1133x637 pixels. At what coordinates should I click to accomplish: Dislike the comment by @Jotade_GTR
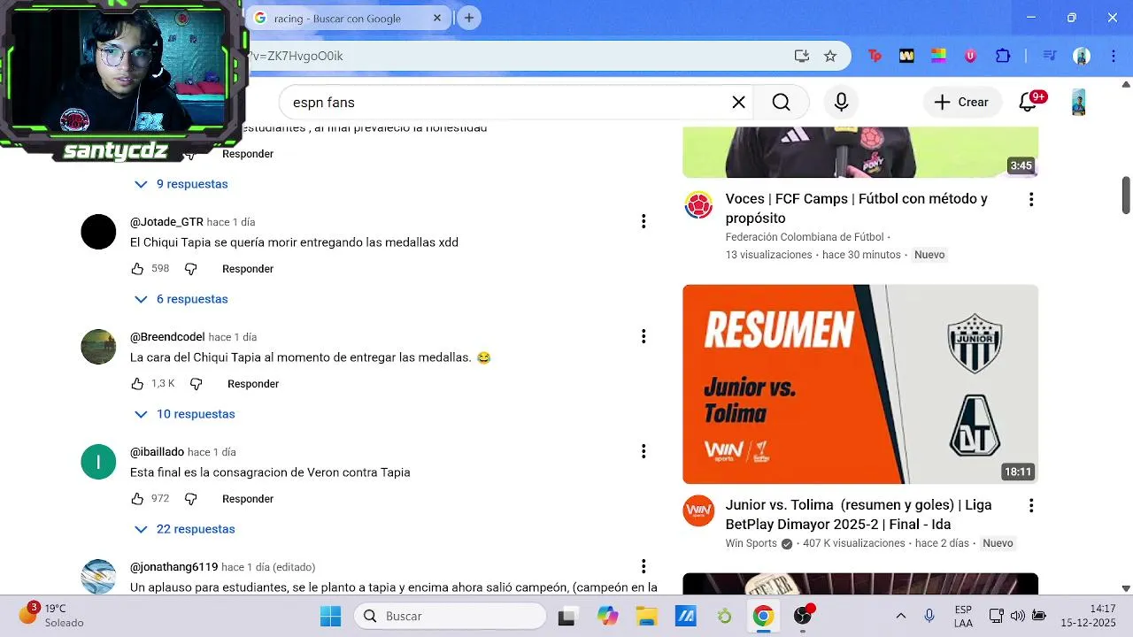190,269
